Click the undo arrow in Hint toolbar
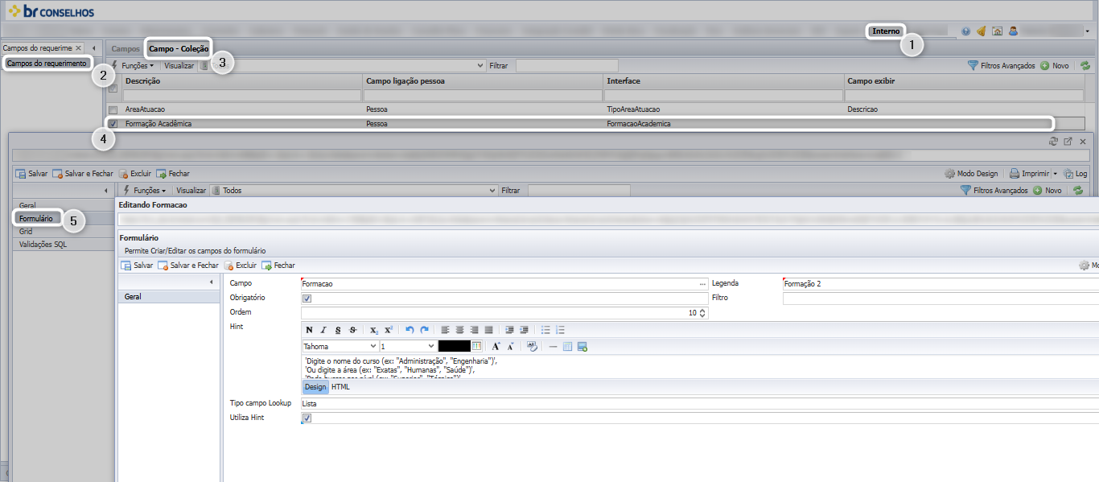1099x482 pixels. coord(410,330)
